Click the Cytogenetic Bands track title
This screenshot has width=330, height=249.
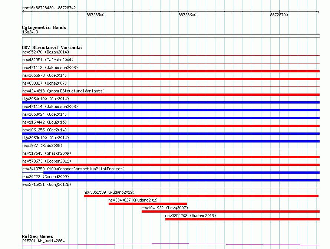click(x=44, y=27)
